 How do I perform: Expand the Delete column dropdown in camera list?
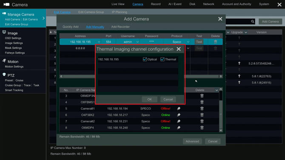click(x=217, y=90)
